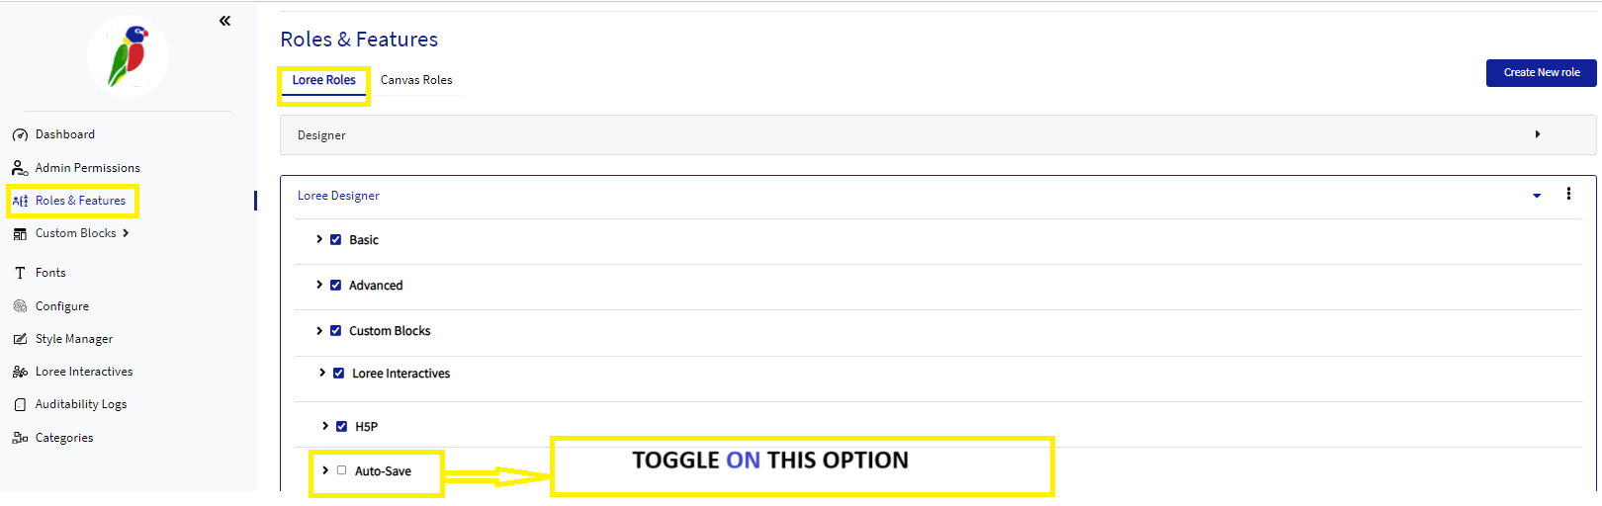Collapse the sidebar with double-chevron icon
Image resolution: width=1602 pixels, height=506 pixels.
point(224,21)
